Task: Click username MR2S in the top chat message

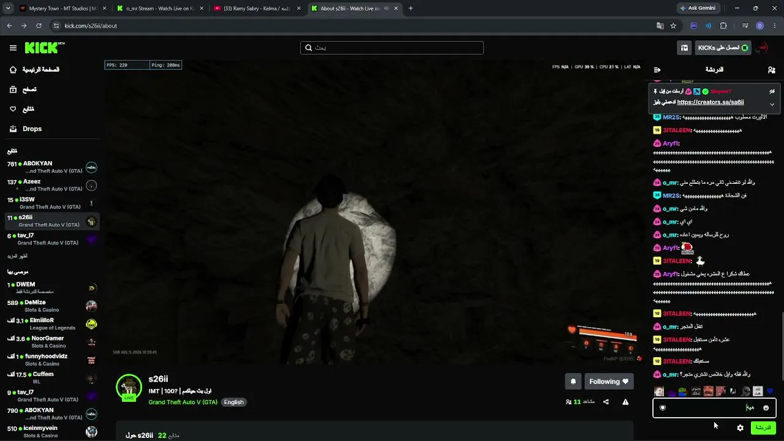Action: (x=671, y=118)
